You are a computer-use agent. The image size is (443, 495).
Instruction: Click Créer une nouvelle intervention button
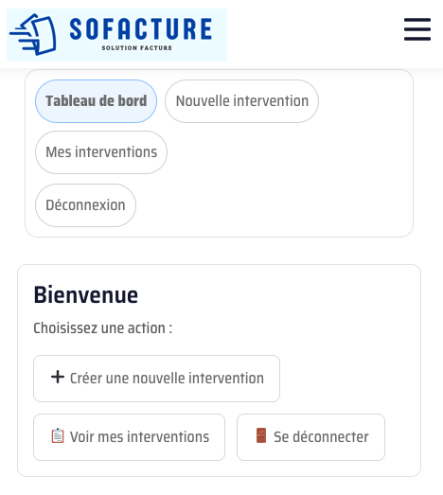(156, 379)
